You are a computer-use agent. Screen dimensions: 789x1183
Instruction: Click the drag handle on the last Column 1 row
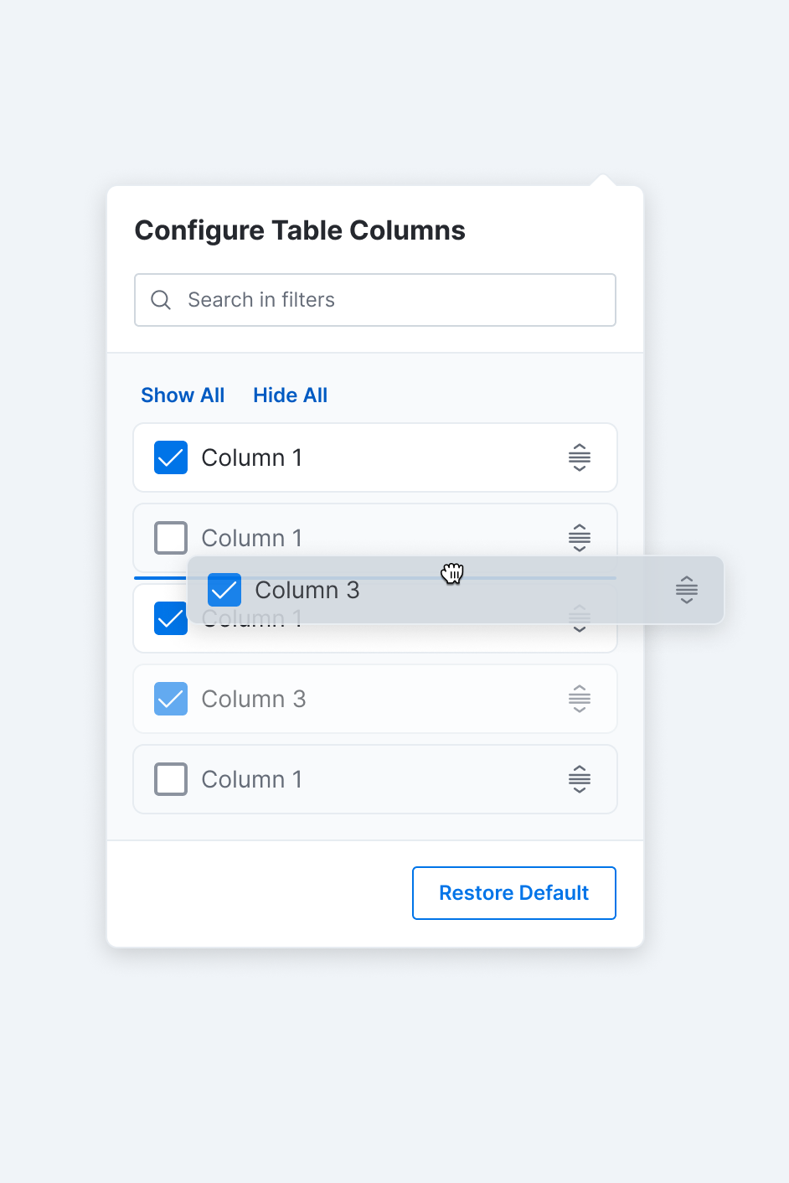coord(580,779)
